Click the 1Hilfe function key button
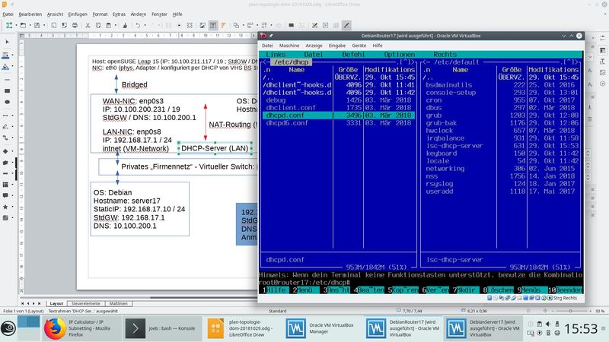The image size is (609, 342). click(275, 290)
